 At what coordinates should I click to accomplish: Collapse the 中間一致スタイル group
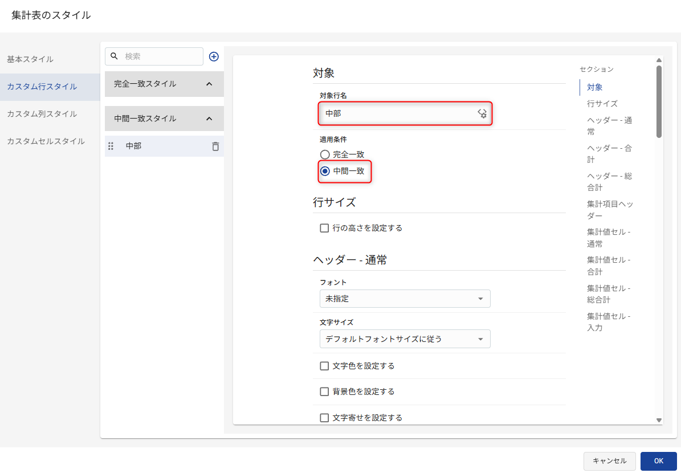click(x=209, y=119)
